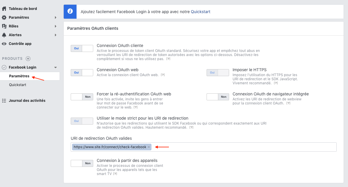The width and height of the screenshot is (348, 187).
Task: Click the URI de redirection OAuth valides field
Action: pyautogui.click(x=204, y=147)
